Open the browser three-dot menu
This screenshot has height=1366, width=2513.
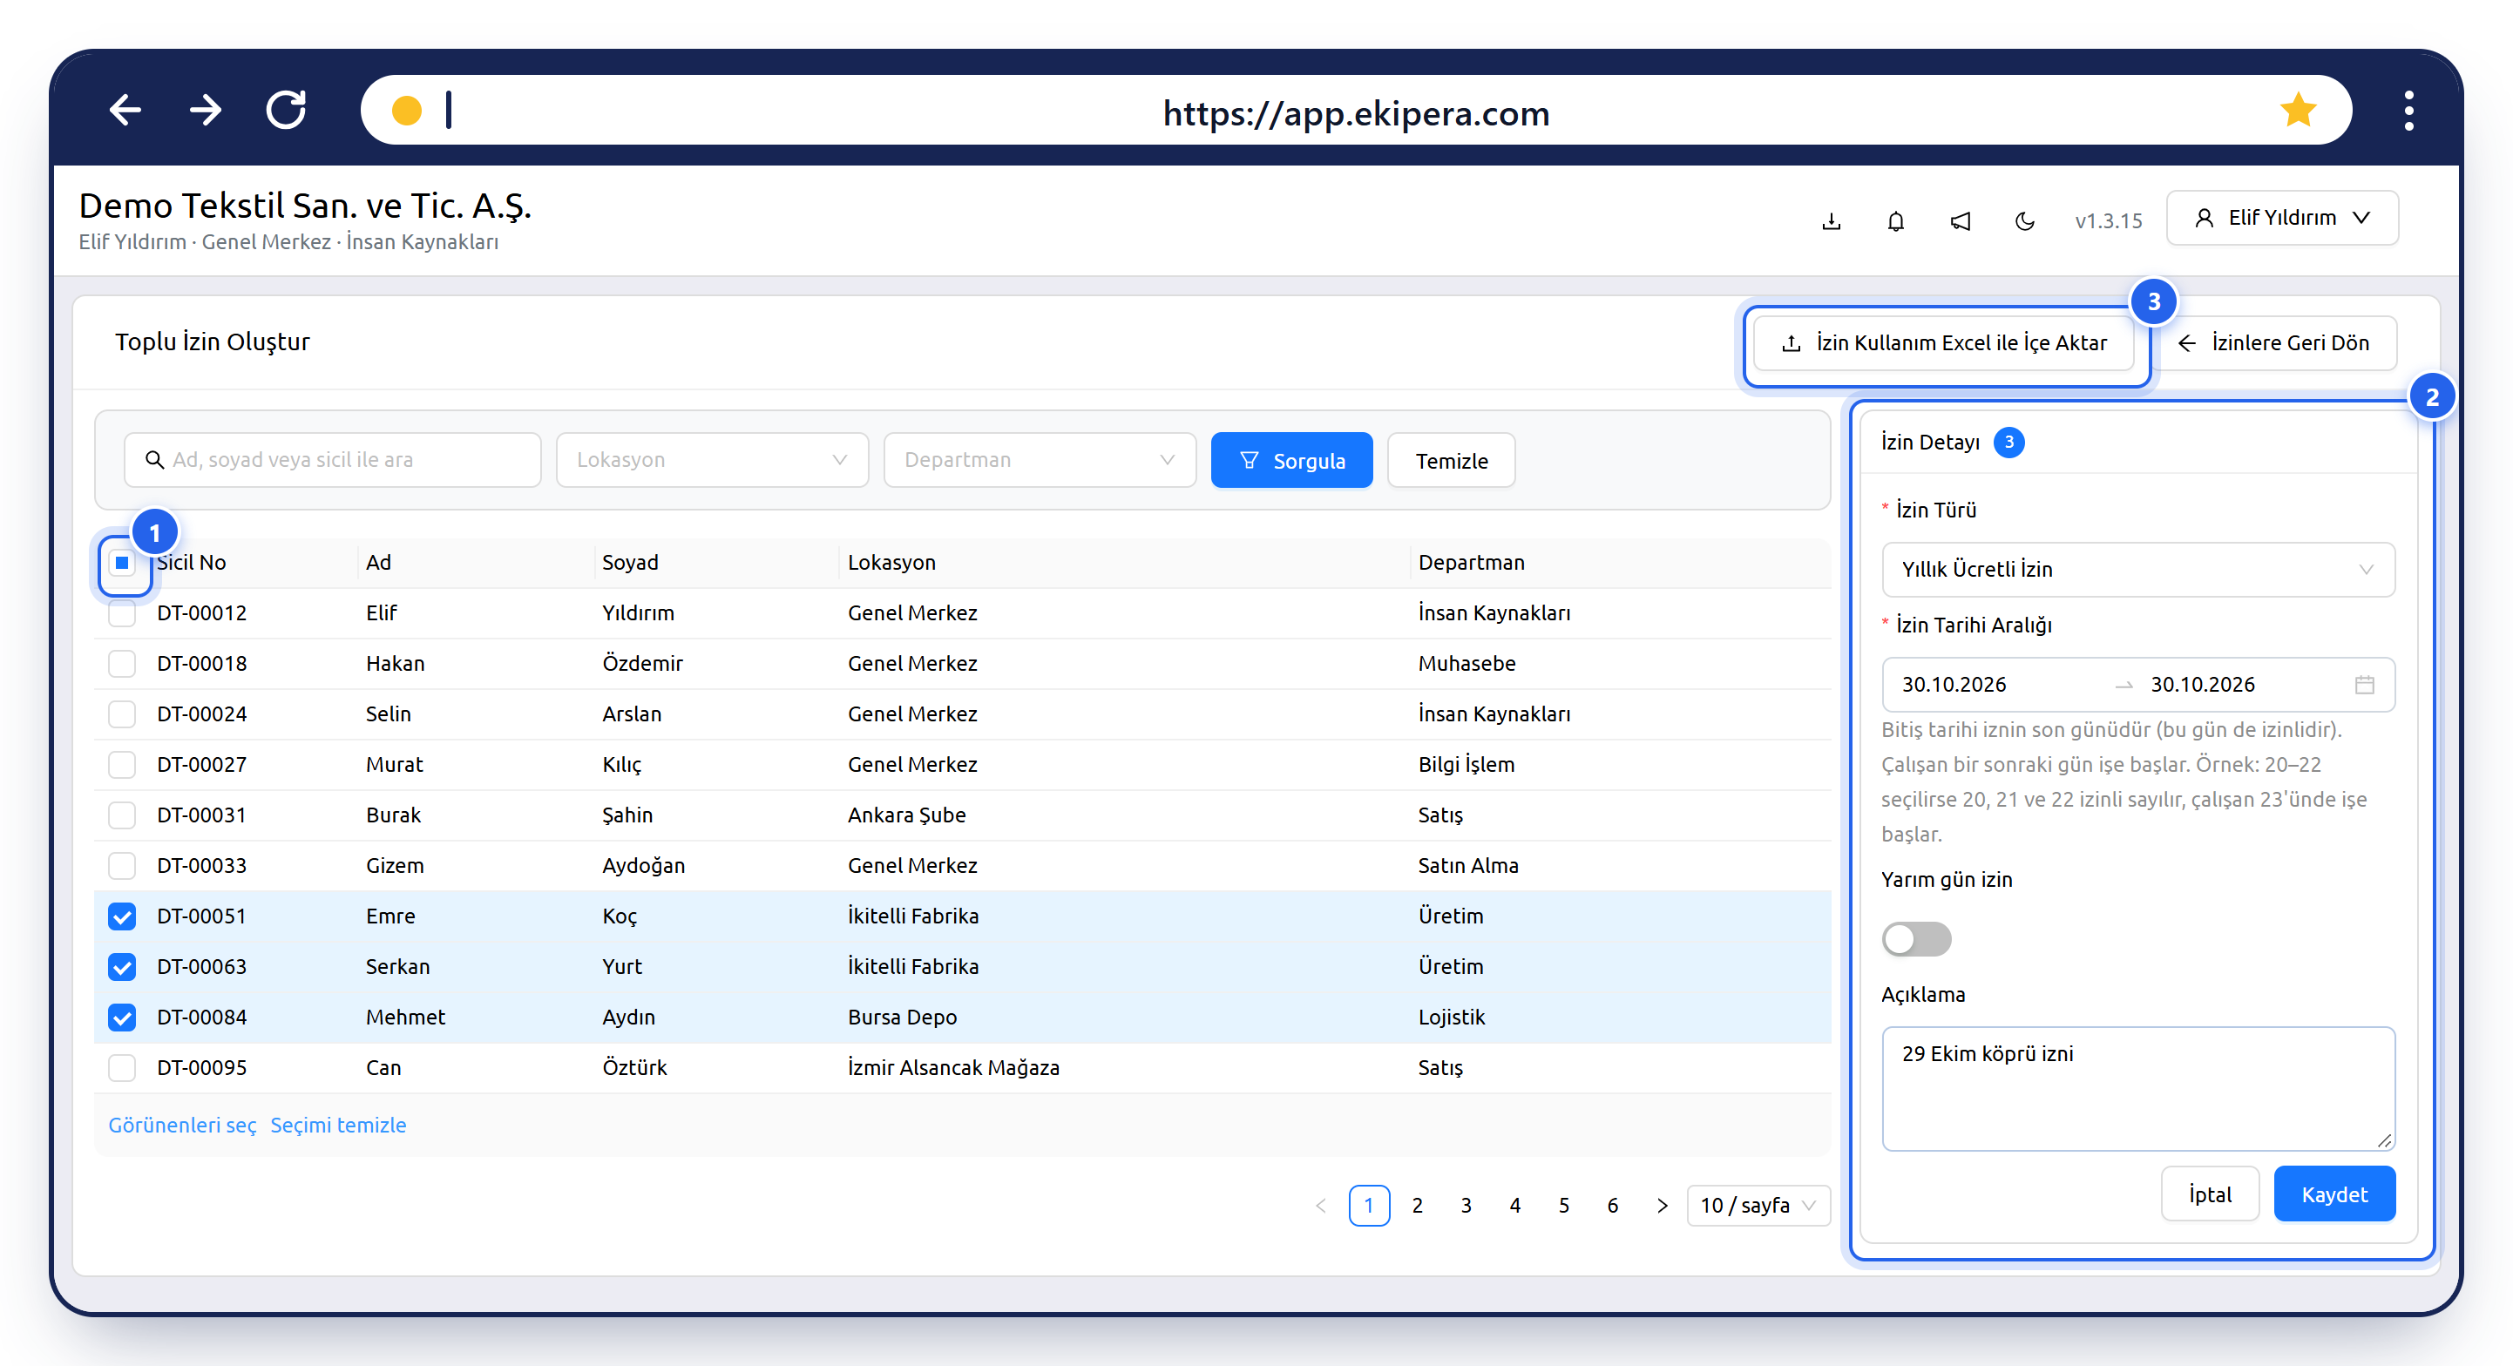click(x=2408, y=110)
